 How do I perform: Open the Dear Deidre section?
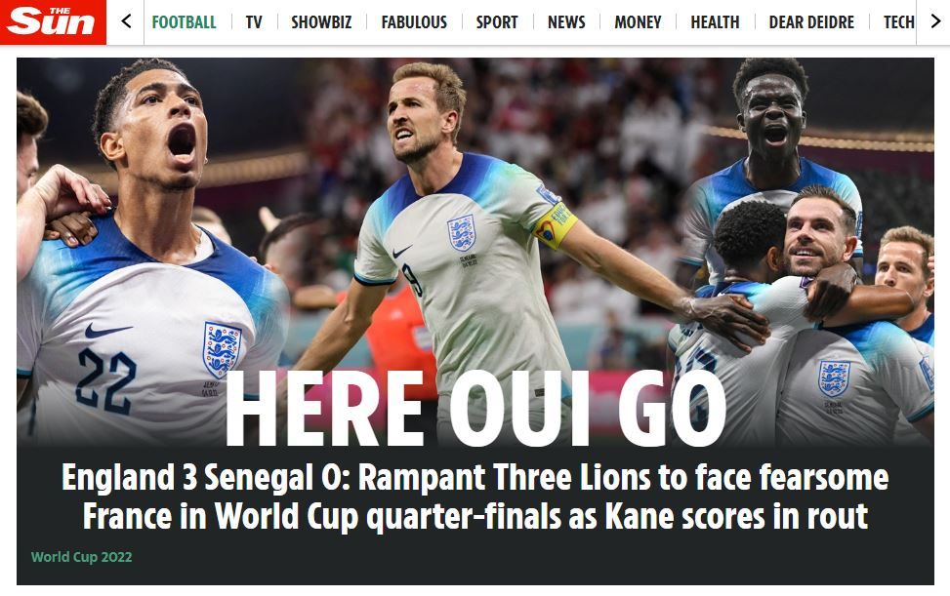point(811,22)
